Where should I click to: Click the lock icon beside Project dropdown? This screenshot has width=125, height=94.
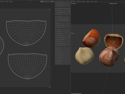(x=50, y=2)
